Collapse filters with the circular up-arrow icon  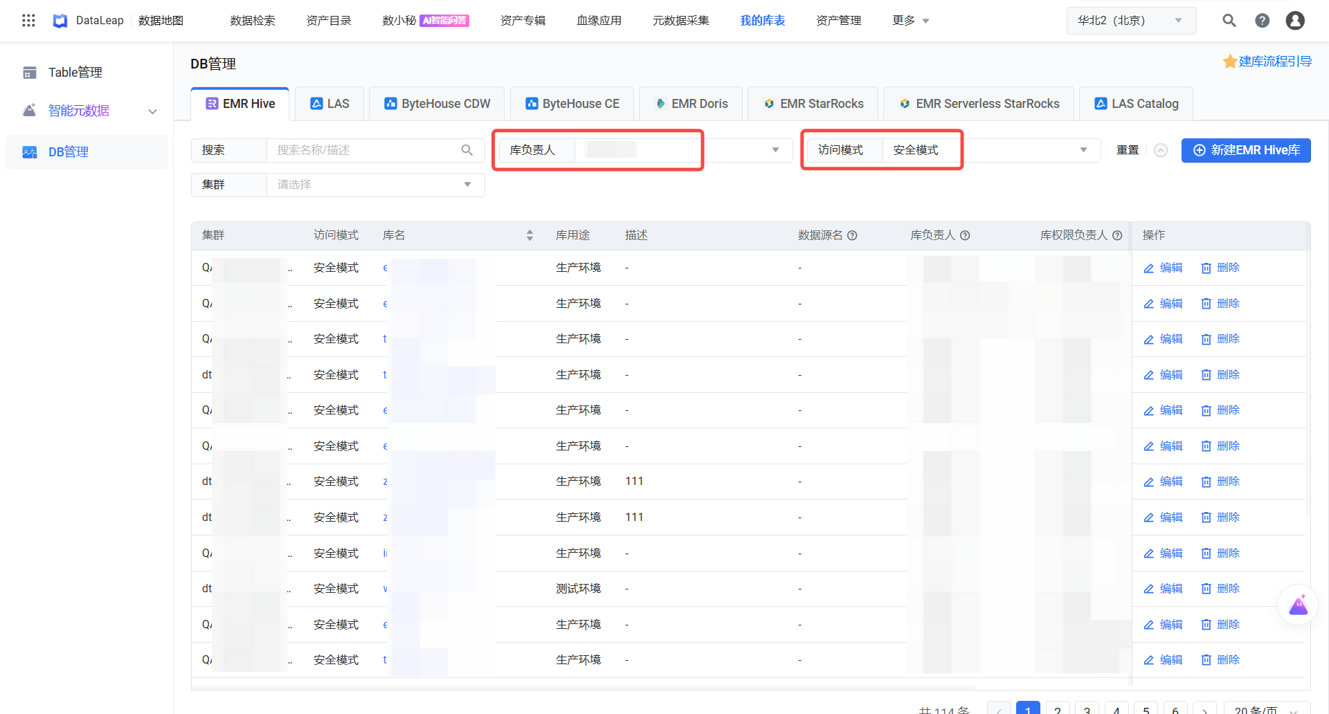click(x=1161, y=150)
